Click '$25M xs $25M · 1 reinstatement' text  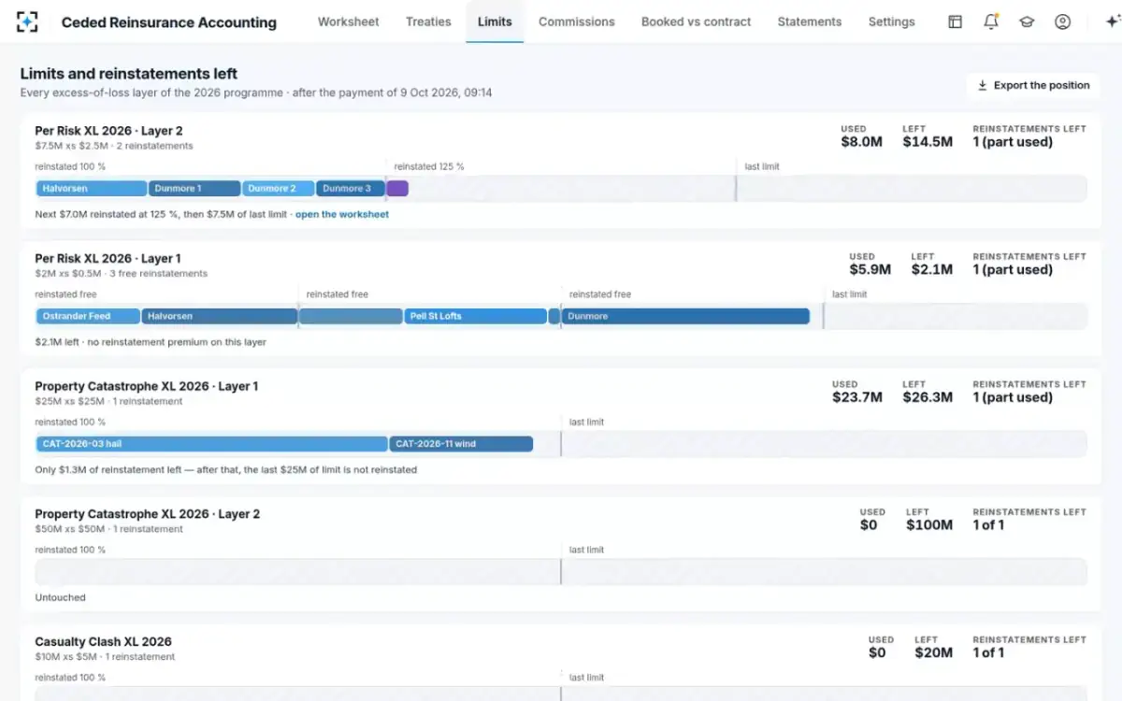click(108, 402)
